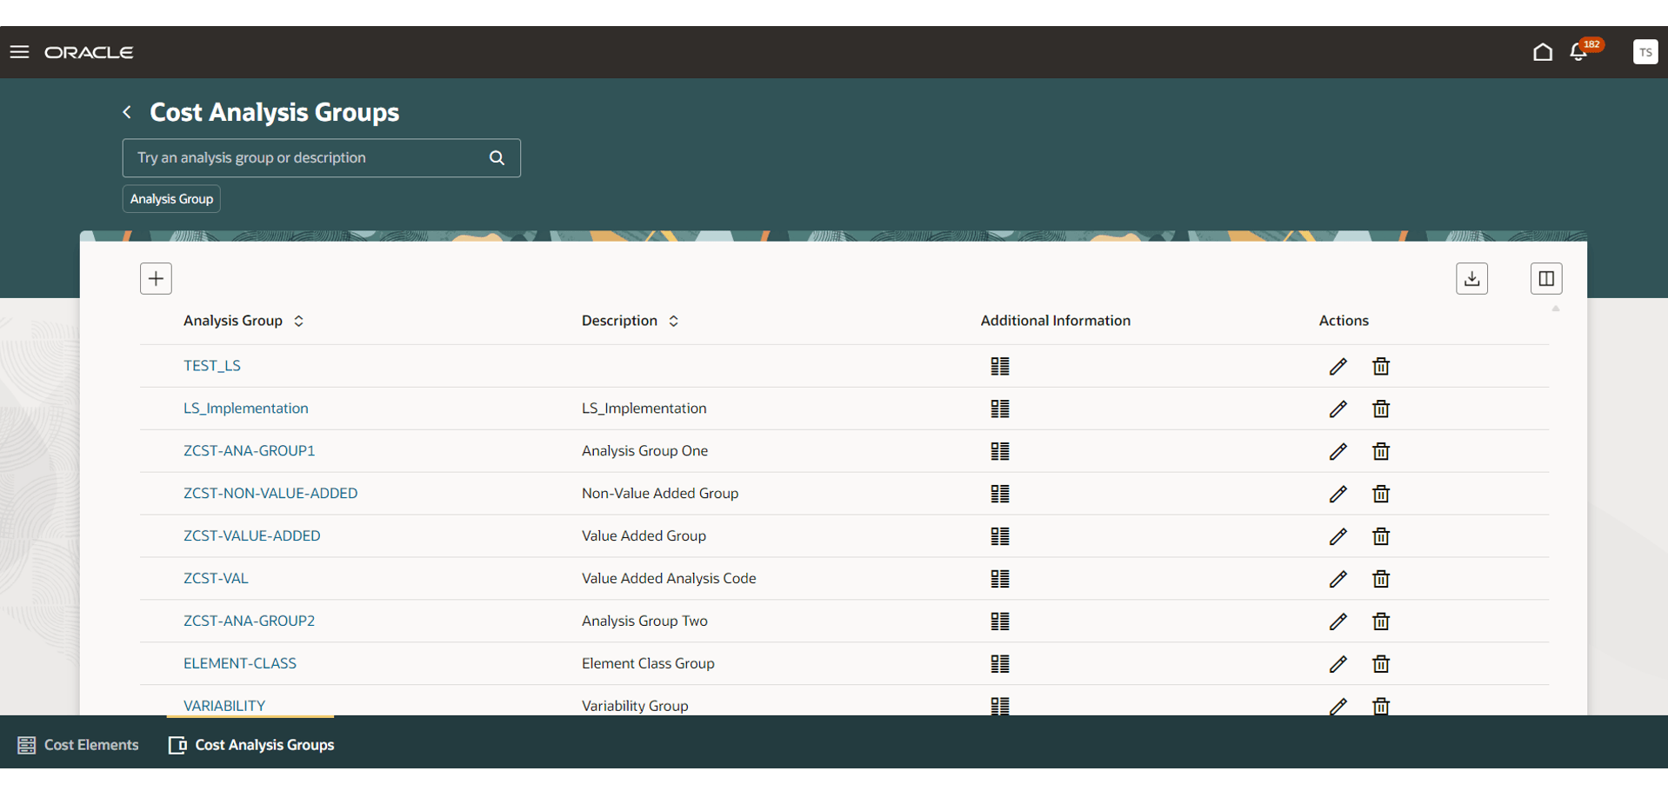1668x791 pixels.
Task: Open the TS user profile menu
Action: (1645, 52)
